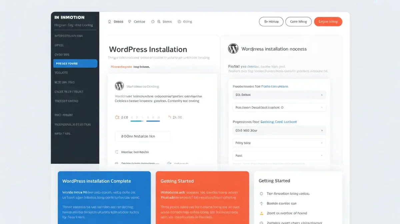
Task: Click the outlined 'Sr Hiioiop' button
Action: [271, 22]
